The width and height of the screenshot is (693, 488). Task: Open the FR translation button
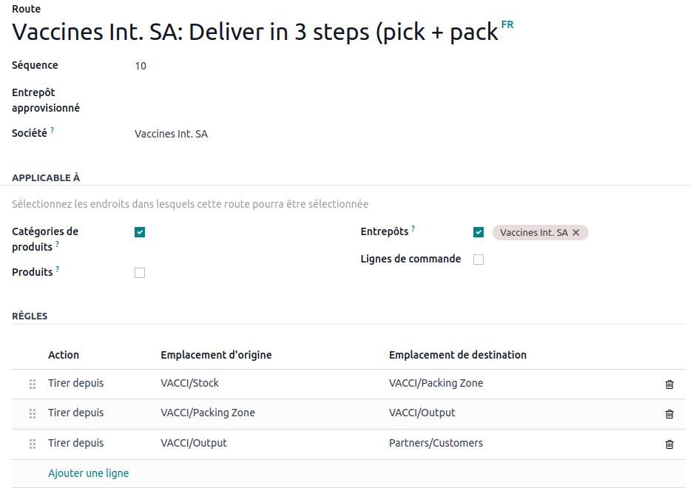point(507,25)
